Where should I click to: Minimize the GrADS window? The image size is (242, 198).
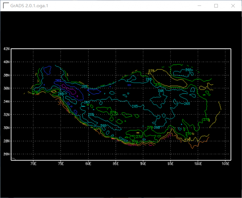[x=199, y=6]
